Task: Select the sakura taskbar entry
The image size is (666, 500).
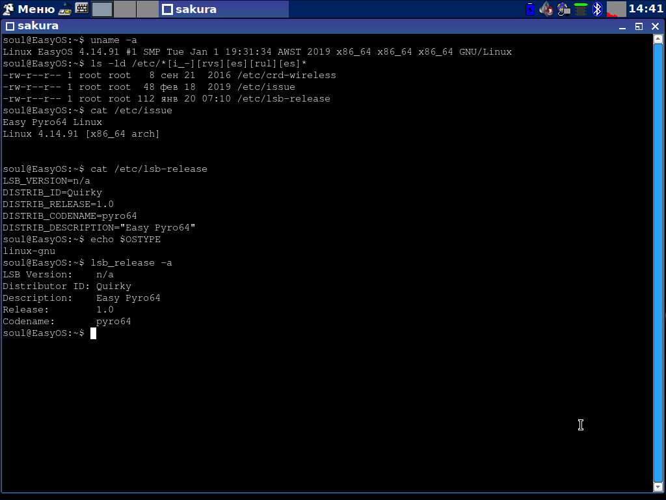Action: [x=224, y=9]
